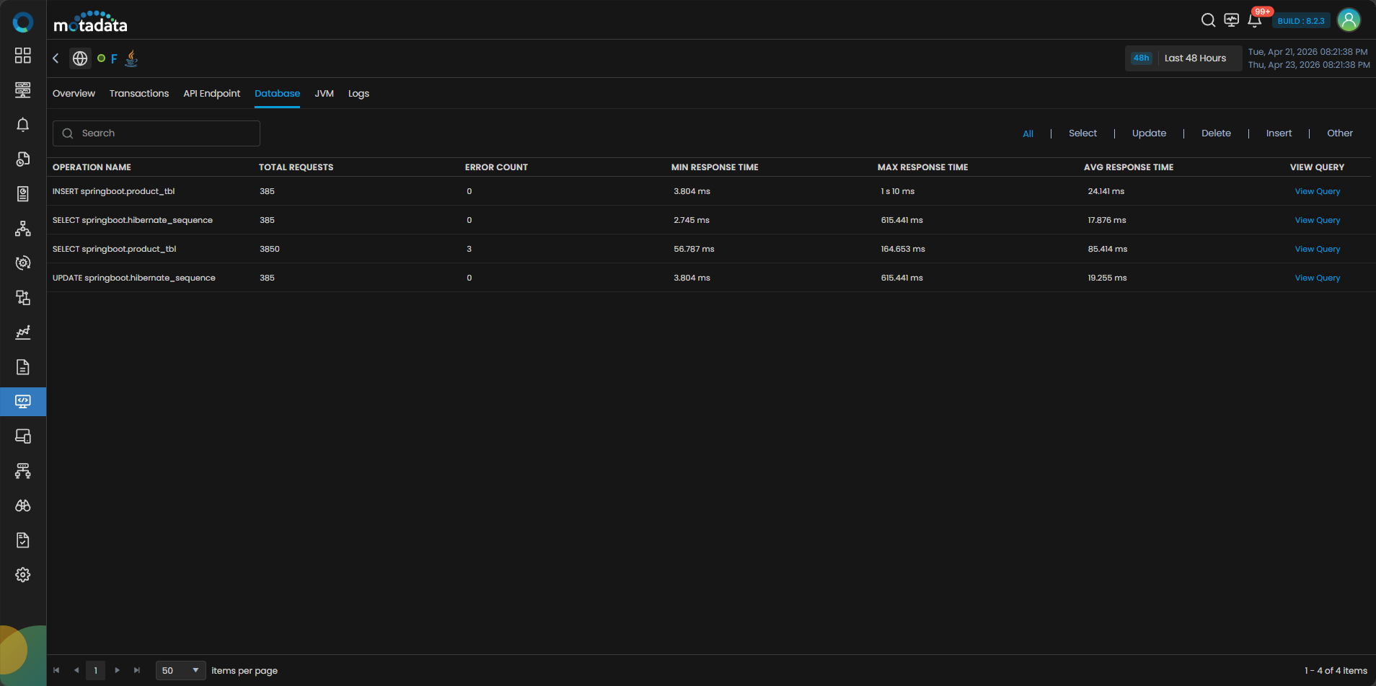Go to previous page pagination arrow

tap(76, 671)
